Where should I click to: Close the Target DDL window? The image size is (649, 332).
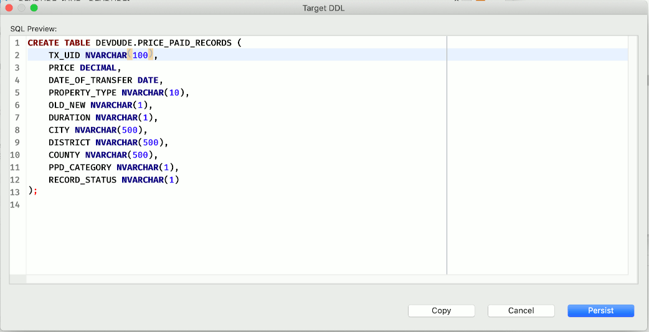tap(9, 8)
